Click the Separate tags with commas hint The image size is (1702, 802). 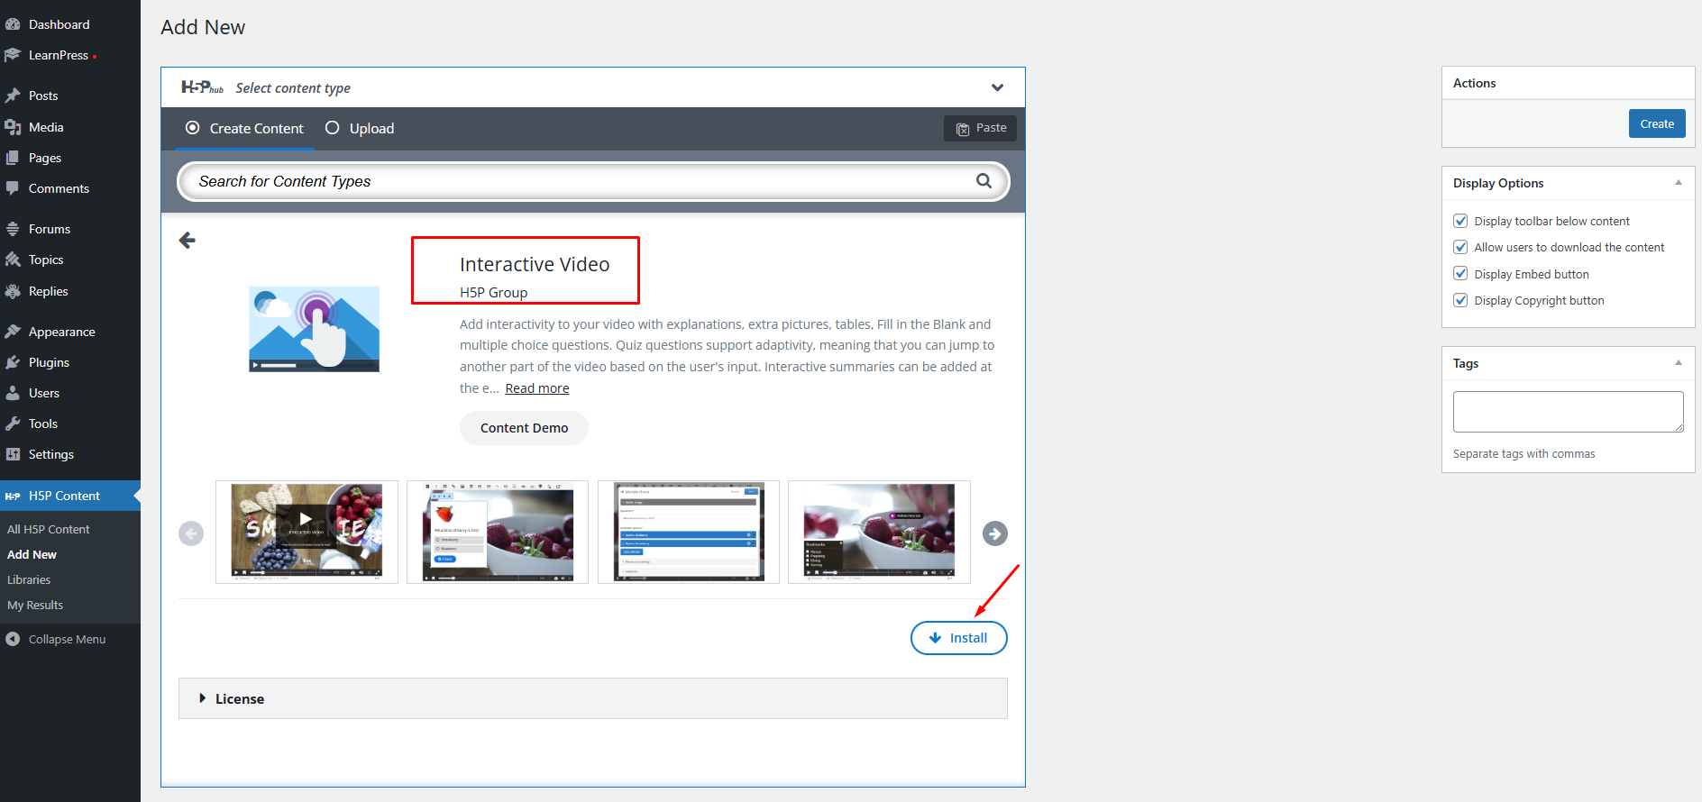1524,453
